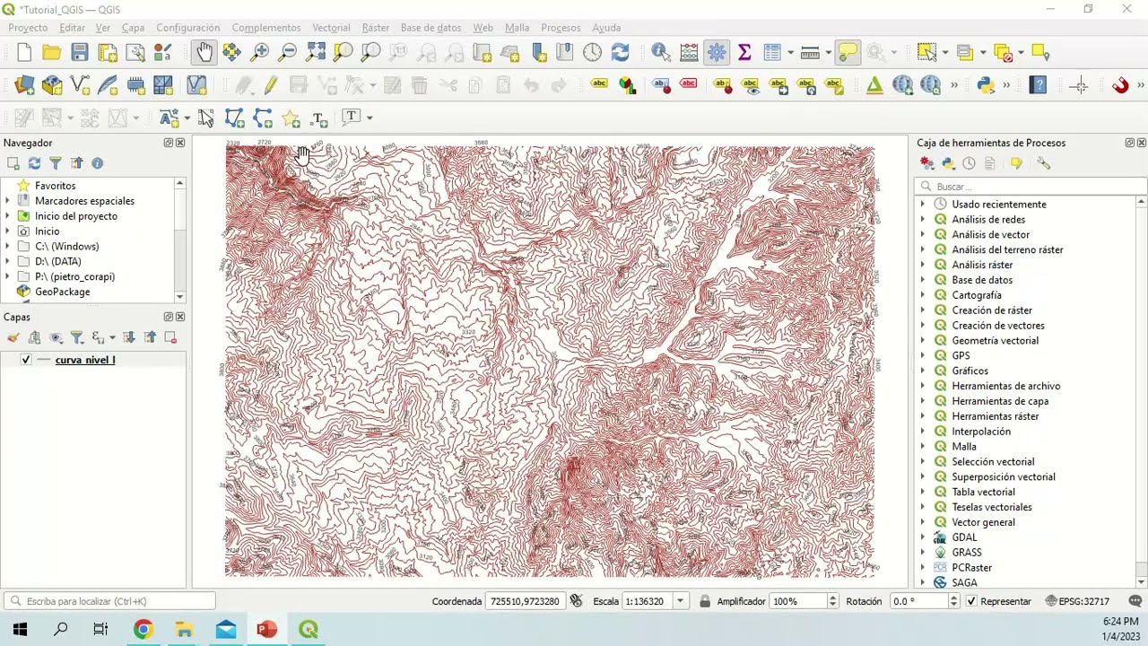Viewport: 1148px width, 646px height.
Task: Expand D:\ (DATA) drive node
Action: pyautogui.click(x=7, y=261)
